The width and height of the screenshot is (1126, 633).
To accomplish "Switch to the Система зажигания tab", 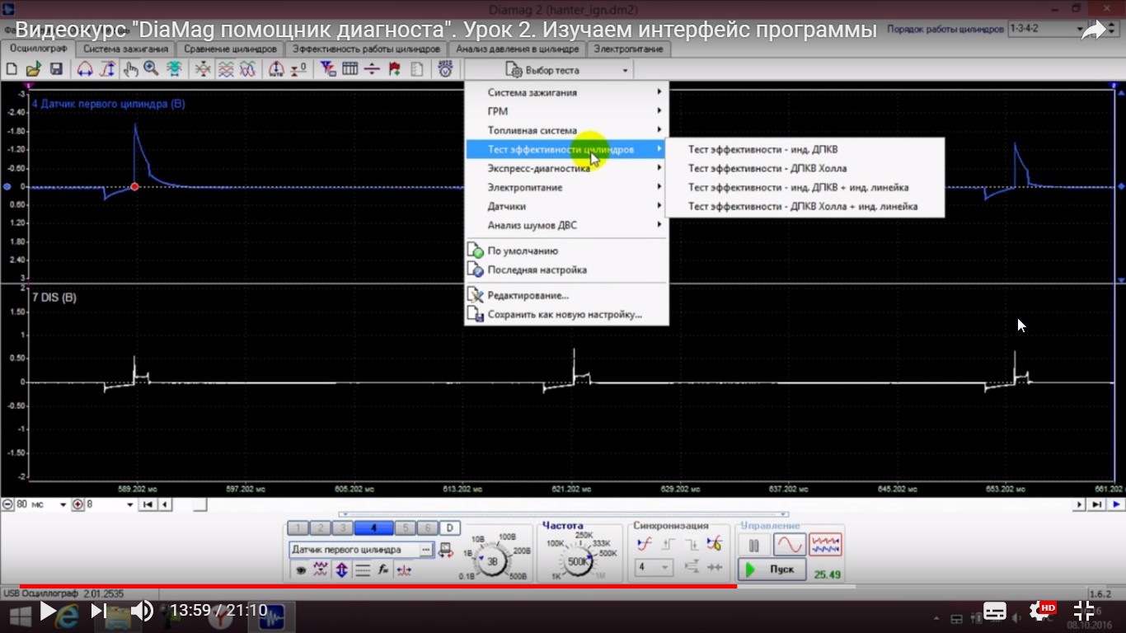I will pyautogui.click(x=126, y=49).
